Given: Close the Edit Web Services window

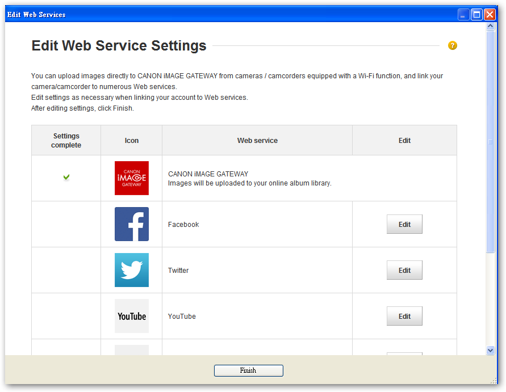Looking at the screenshot, I should point(490,15).
